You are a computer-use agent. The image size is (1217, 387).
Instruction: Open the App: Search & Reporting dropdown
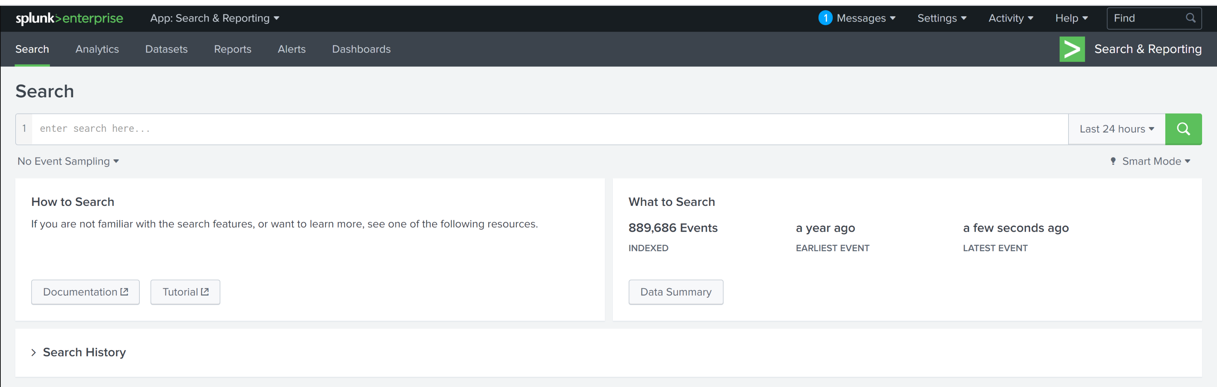pyautogui.click(x=214, y=18)
